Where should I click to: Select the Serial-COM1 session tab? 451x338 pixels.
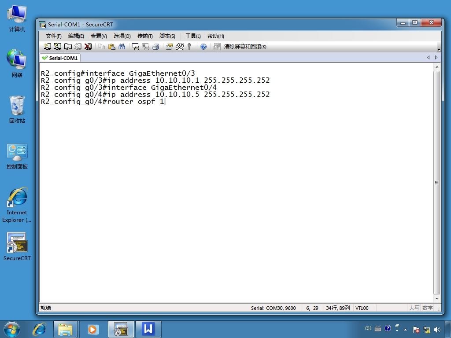(60, 58)
